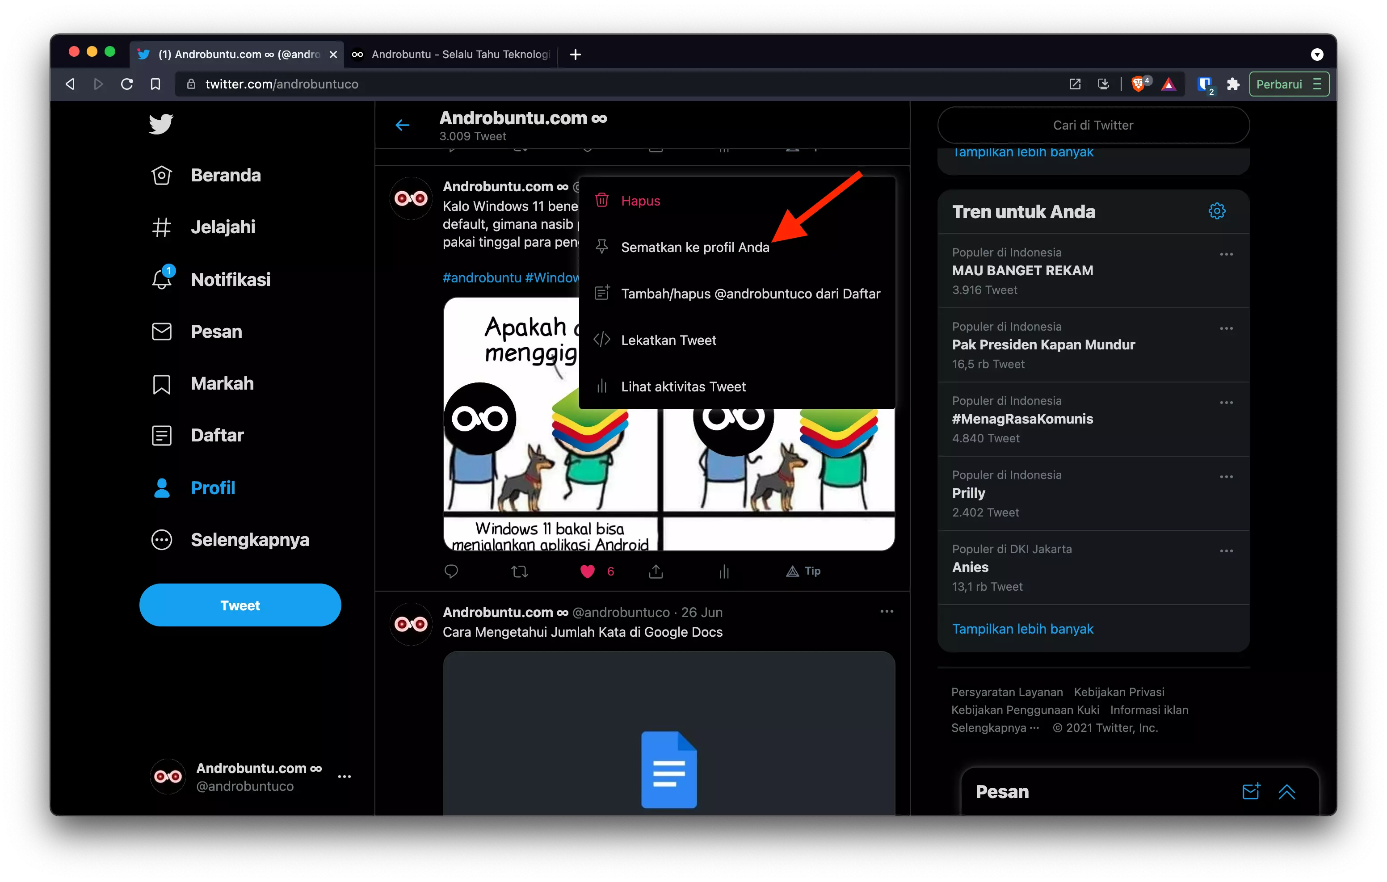
Task: Select the Daftar list icon
Action: [161, 436]
